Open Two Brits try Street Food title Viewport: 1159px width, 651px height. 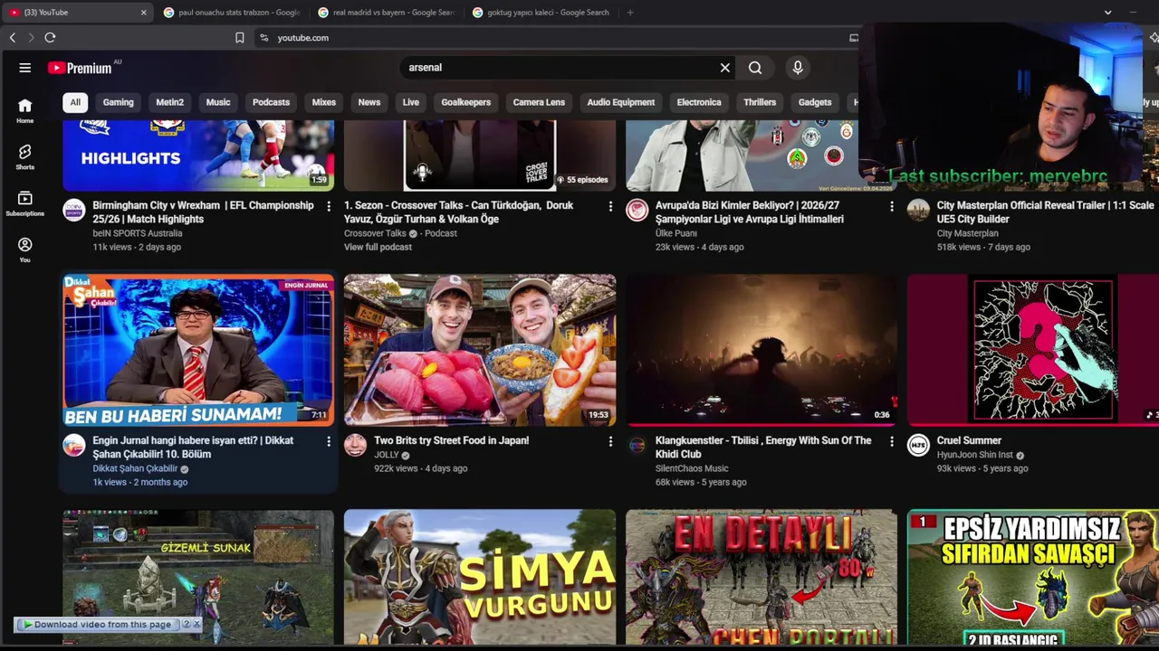coord(451,440)
